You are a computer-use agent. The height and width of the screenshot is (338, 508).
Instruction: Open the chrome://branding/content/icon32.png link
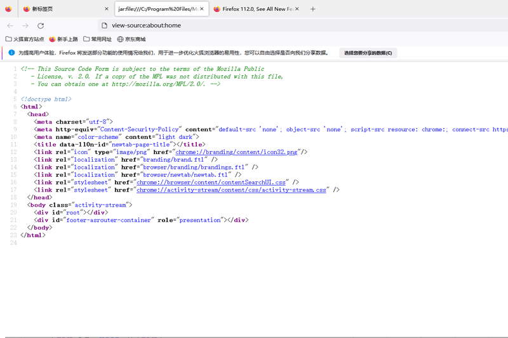pyautogui.click(x=236, y=152)
